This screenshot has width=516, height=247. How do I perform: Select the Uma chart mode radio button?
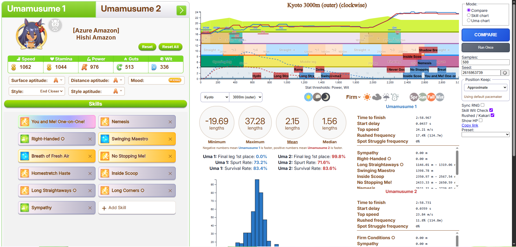(469, 20)
